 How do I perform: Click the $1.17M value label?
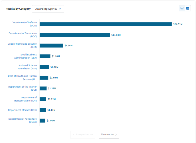[x=51, y=110]
